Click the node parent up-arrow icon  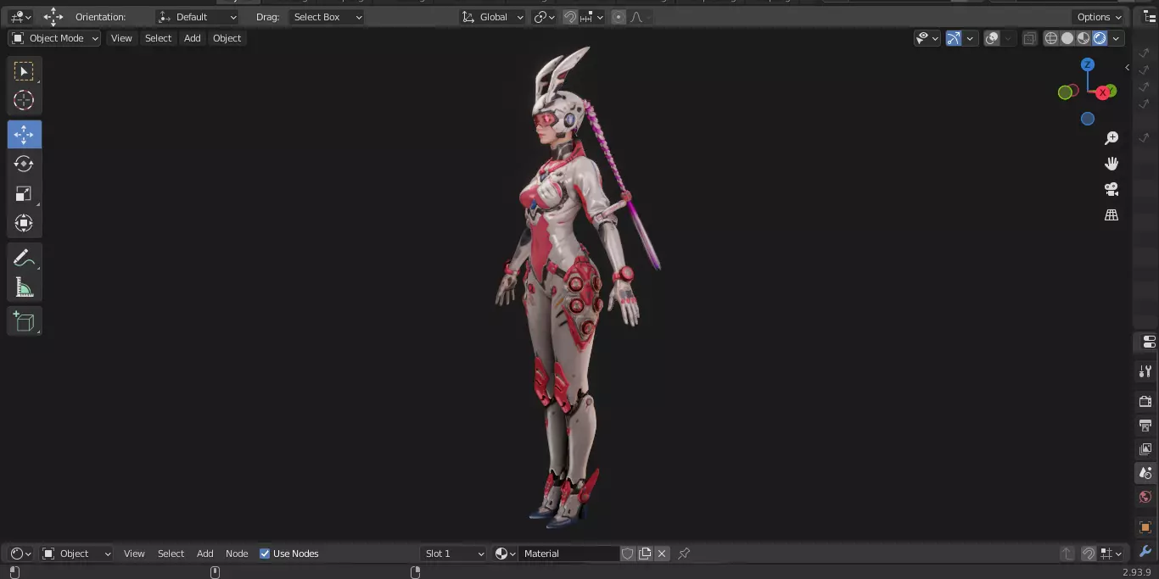tap(1067, 554)
